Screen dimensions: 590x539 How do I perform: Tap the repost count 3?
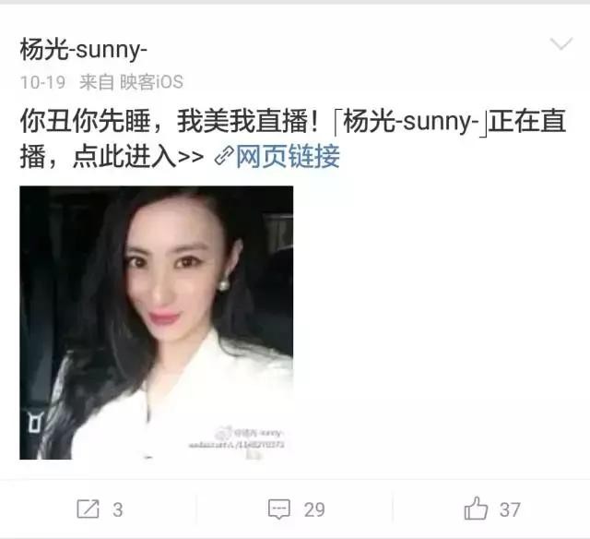(118, 510)
